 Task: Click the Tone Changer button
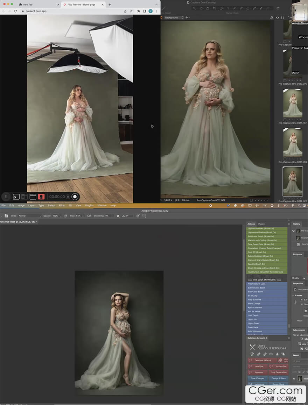[258, 378]
